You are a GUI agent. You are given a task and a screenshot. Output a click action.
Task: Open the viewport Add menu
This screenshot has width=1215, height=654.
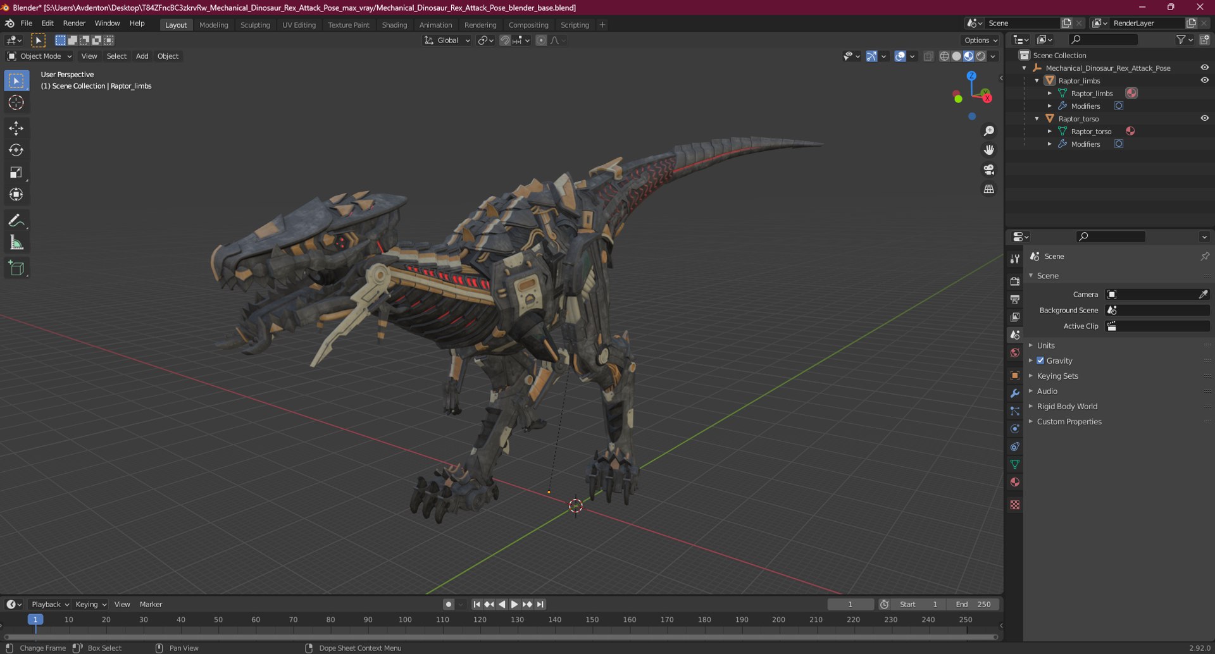[142, 56]
